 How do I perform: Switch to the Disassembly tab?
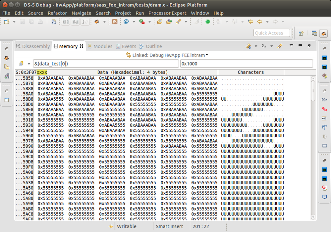click(x=33, y=46)
